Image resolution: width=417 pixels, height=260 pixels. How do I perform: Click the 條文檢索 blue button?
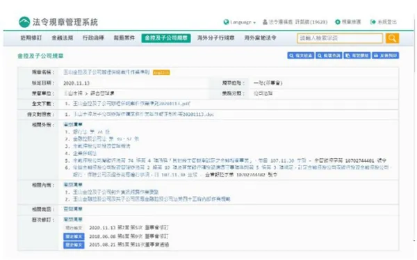point(300,56)
